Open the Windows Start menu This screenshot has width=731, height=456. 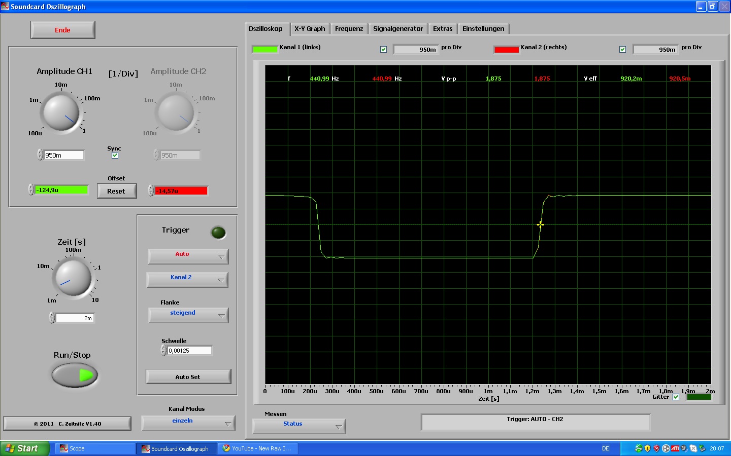(24, 448)
